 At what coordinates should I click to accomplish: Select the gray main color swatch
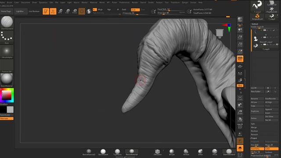pos(10,110)
